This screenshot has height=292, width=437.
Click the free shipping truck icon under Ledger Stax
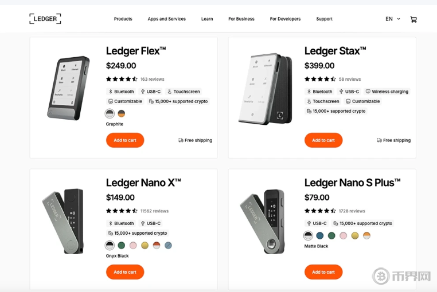[379, 140]
